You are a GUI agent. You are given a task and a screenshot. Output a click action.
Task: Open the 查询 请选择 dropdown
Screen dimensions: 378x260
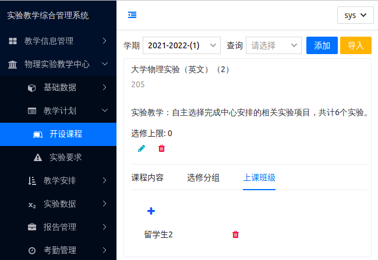point(273,45)
